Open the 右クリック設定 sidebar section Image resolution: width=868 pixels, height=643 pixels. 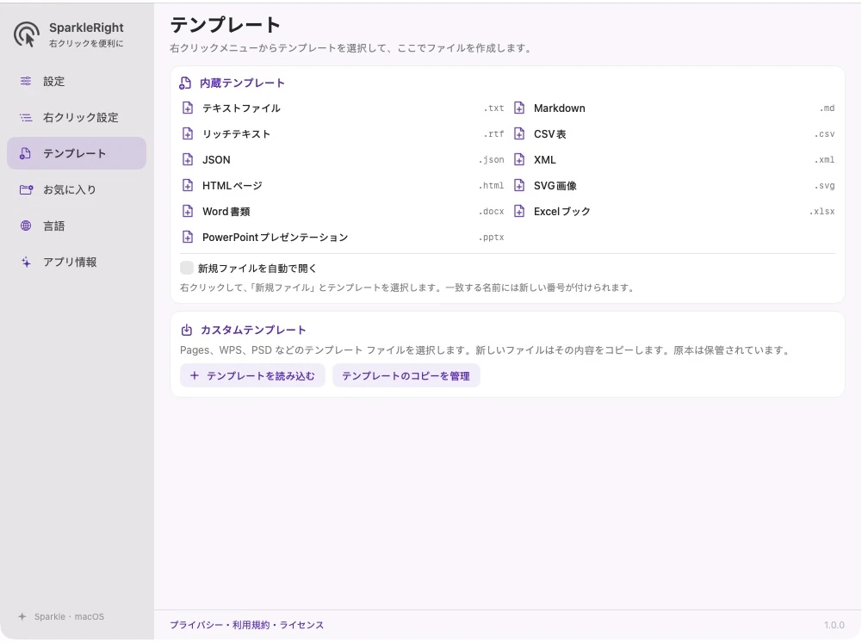(x=77, y=117)
